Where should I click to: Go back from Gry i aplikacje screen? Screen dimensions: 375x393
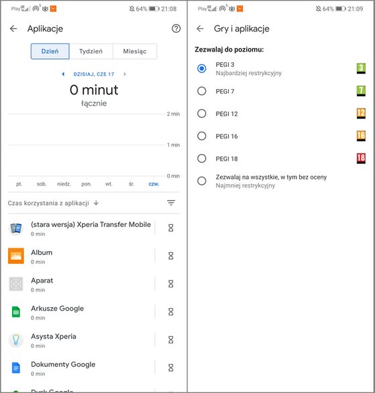click(200, 29)
